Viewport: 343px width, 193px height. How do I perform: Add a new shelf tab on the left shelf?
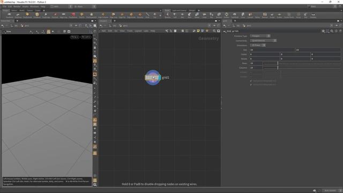(x=44, y=11)
